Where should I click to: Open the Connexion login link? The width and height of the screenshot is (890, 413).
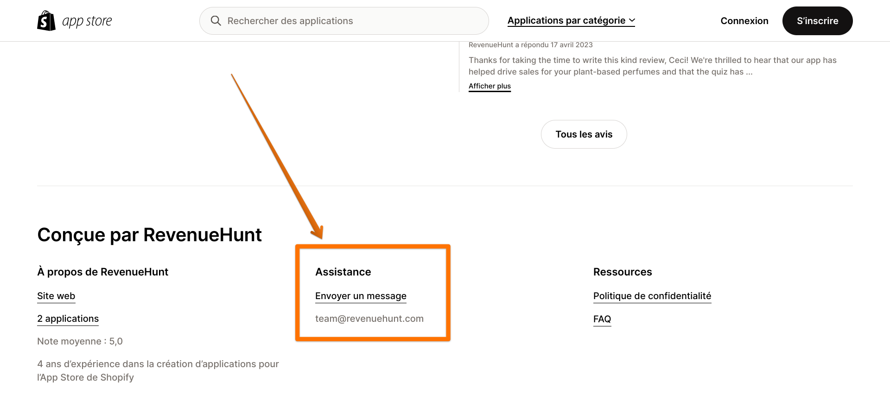744,21
